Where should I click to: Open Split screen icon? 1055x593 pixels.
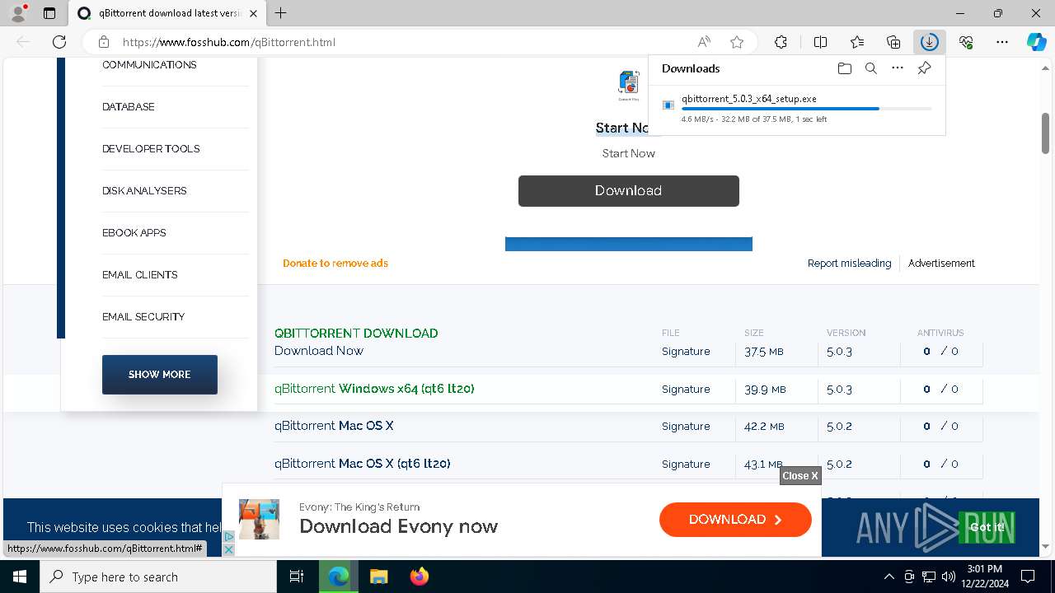(x=820, y=42)
